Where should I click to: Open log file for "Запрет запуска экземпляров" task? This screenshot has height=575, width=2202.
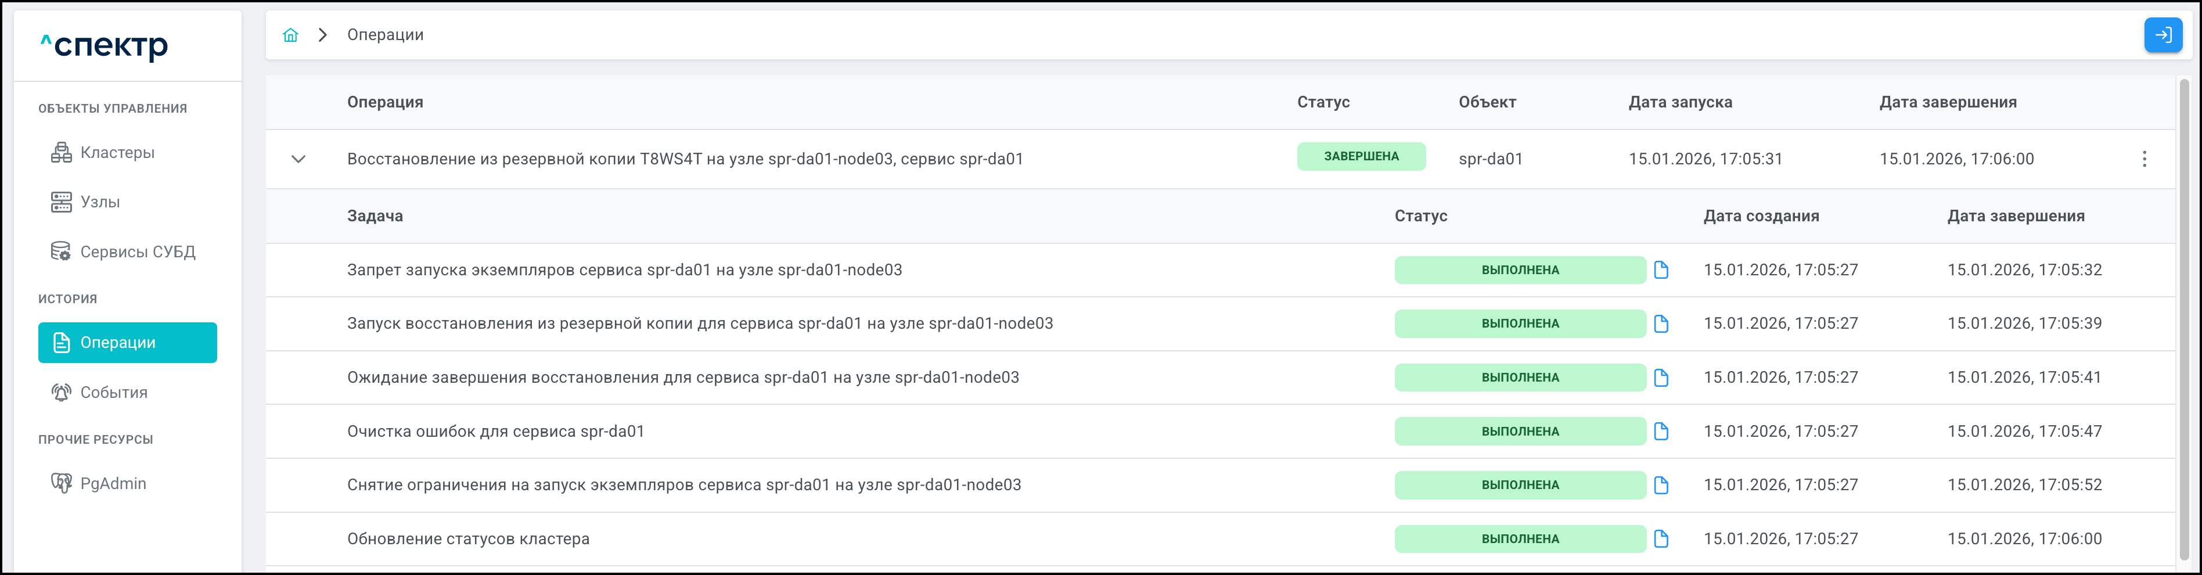coord(1661,270)
